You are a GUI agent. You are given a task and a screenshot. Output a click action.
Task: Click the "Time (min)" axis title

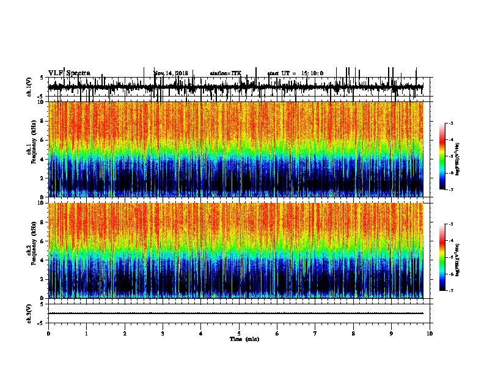(x=244, y=339)
